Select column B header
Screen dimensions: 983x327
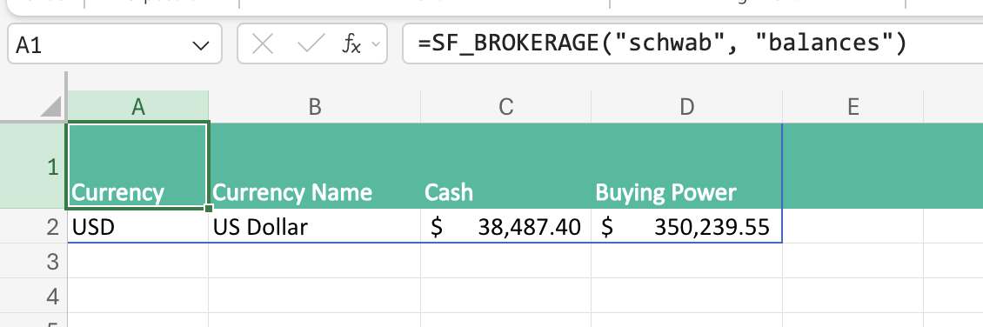point(315,106)
